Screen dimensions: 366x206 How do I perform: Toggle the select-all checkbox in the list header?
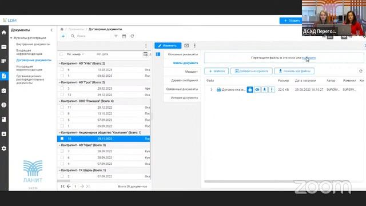click(x=61, y=54)
